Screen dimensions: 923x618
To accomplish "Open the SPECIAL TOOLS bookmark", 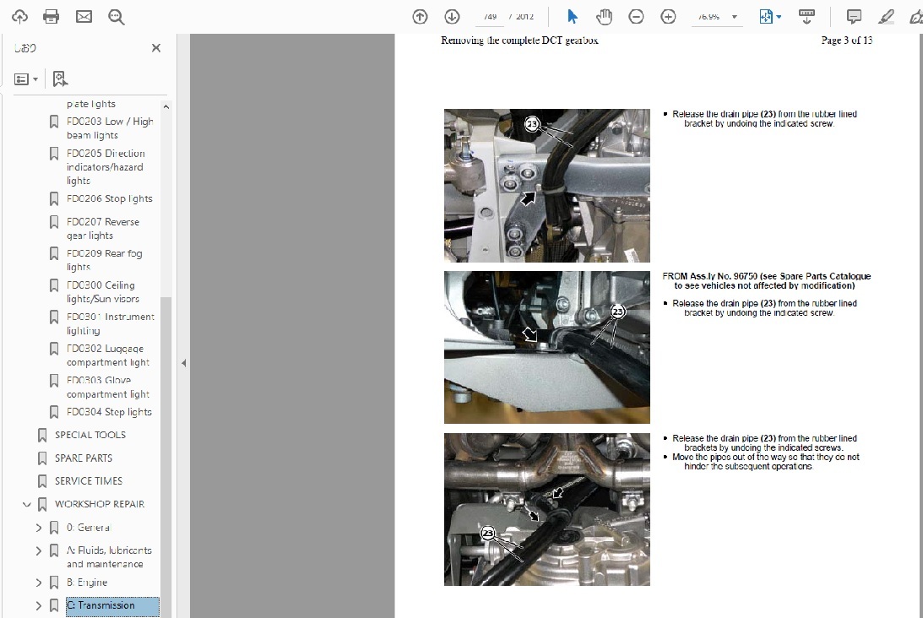I will [90, 435].
